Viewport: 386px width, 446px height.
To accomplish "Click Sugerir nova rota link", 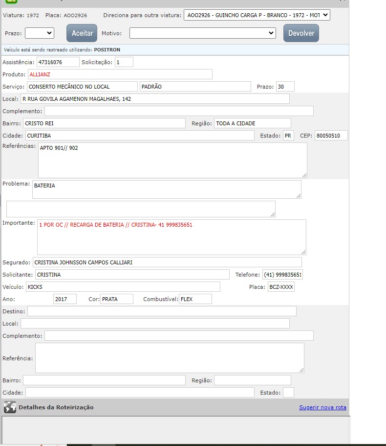I will pyautogui.click(x=322, y=407).
